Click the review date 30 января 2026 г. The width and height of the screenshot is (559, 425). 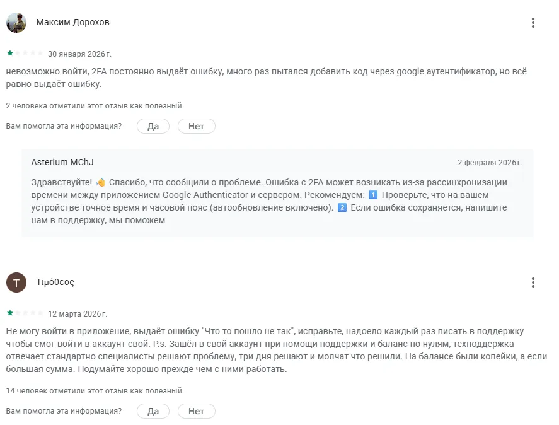click(80, 54)
